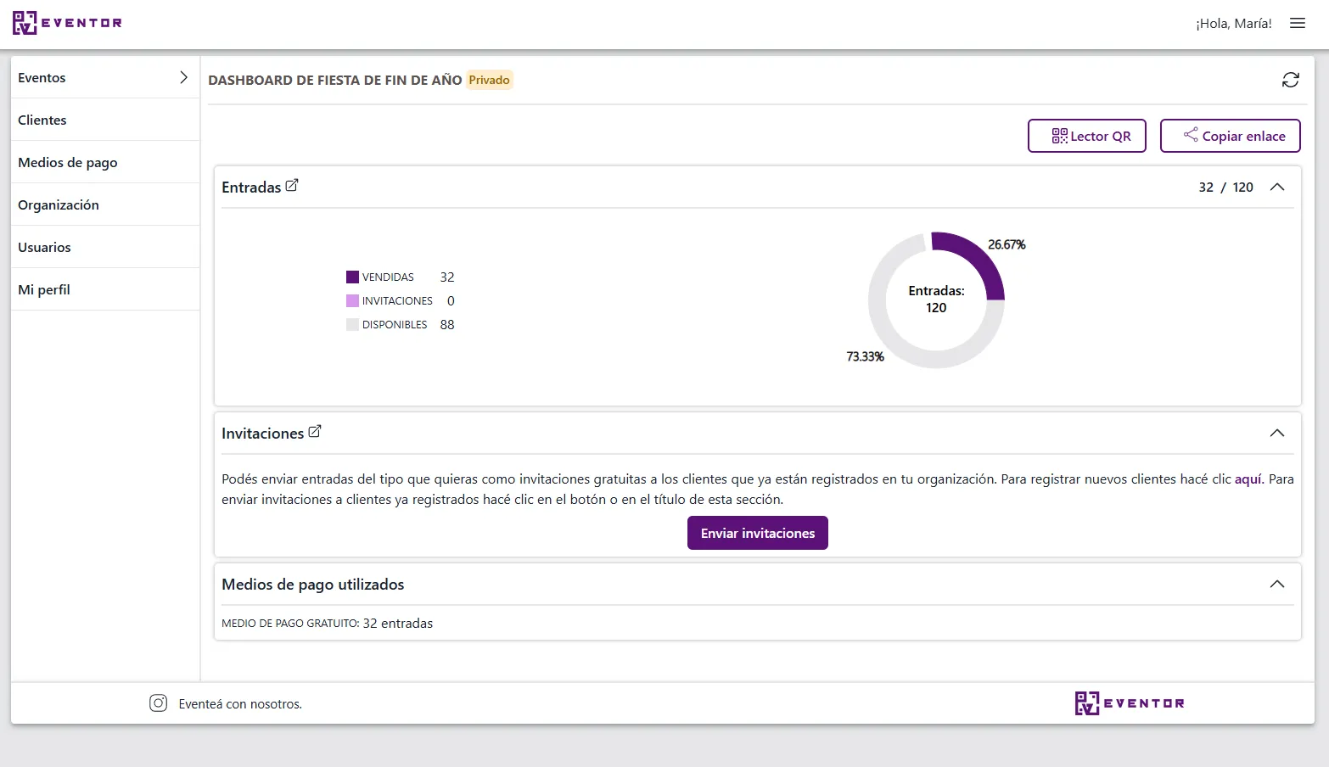The height and width of the screenshot is (767, 1329).
Task: Expand the Eventos menu chevron
Action: (x=183, y=77)
